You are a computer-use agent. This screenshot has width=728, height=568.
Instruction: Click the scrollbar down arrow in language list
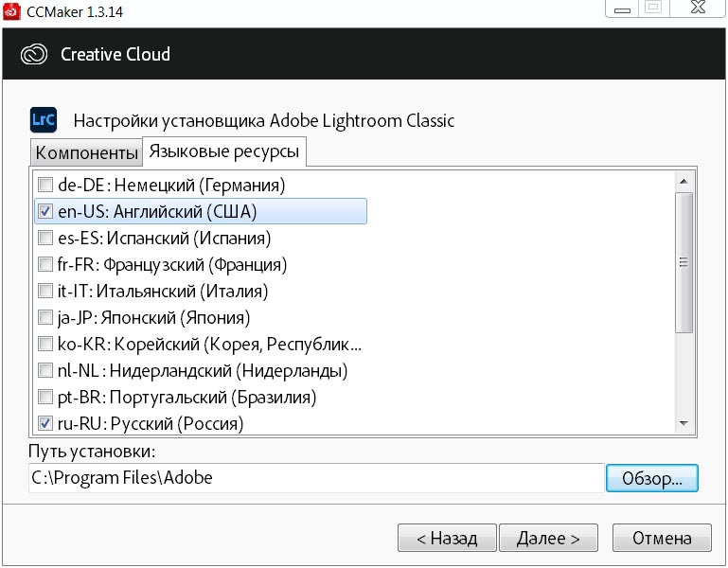[x=684, y=423]
